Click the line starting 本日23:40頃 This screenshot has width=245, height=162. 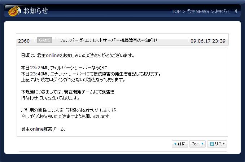pos(91,74)
